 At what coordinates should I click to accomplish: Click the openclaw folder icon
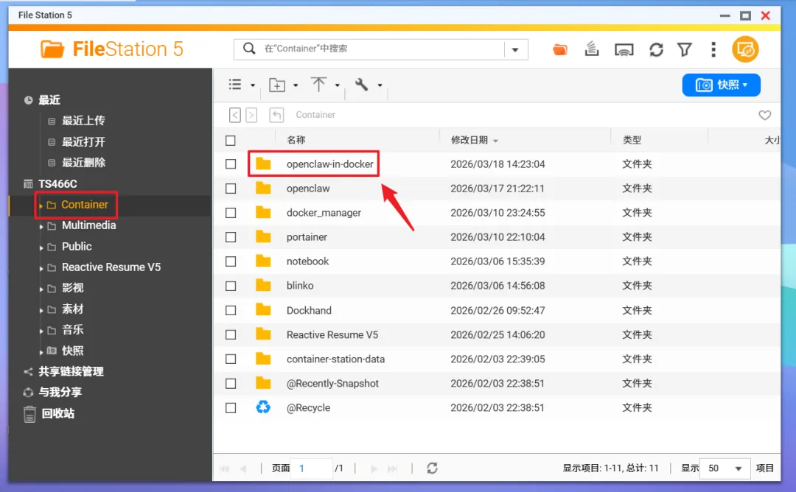263,188
